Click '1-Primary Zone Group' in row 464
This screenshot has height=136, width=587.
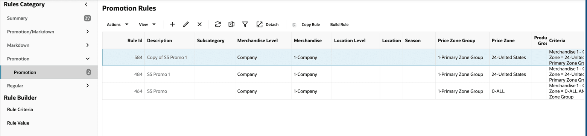point(461,91)
